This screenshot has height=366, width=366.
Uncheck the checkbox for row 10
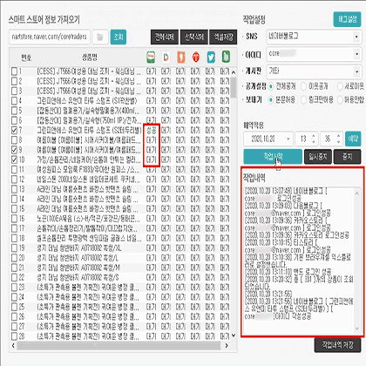14,159
